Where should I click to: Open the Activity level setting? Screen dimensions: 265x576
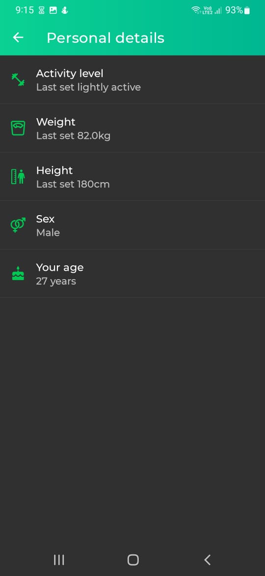click(x=132, y=80)
